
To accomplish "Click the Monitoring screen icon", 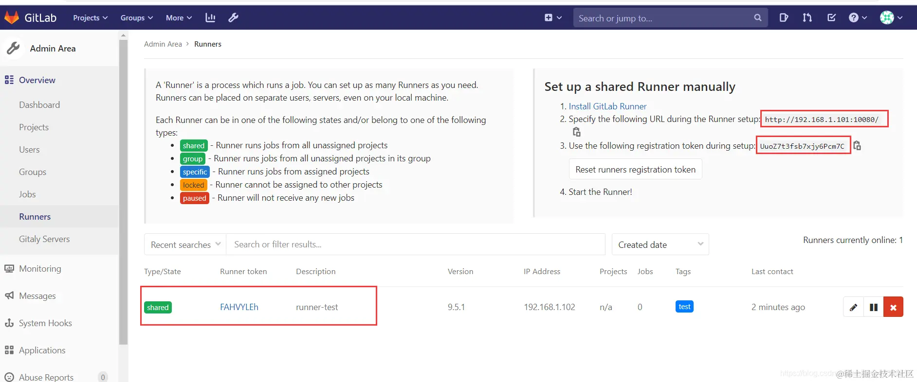I will click(9, 268).
